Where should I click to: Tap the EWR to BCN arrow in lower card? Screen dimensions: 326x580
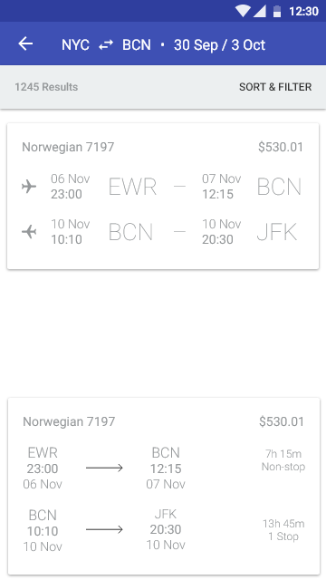coord(104,468)
